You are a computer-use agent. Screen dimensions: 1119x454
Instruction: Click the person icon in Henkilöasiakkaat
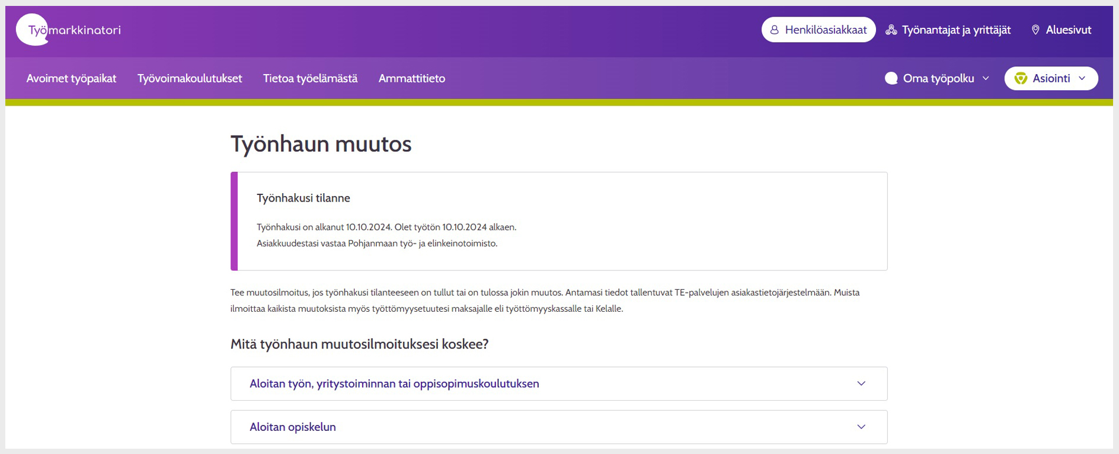774,30
